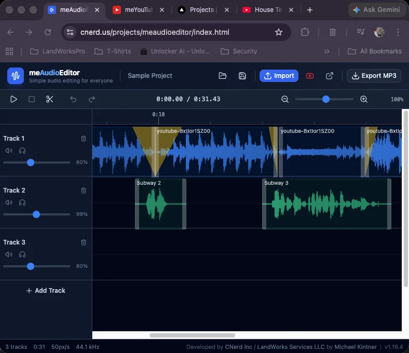
Task: Reload the page with refresh icon
Action: pos(48,32)
